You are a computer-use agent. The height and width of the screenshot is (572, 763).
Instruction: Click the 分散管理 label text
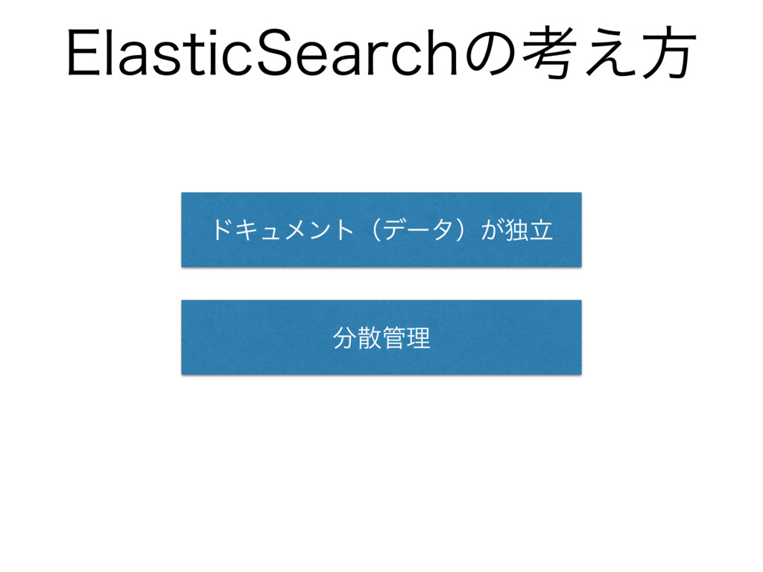coord(381,337)
